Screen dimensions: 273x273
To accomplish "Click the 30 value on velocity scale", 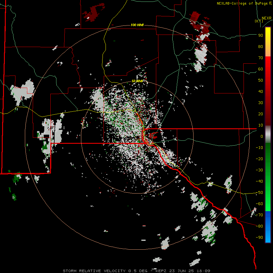I will coord(261,103).
